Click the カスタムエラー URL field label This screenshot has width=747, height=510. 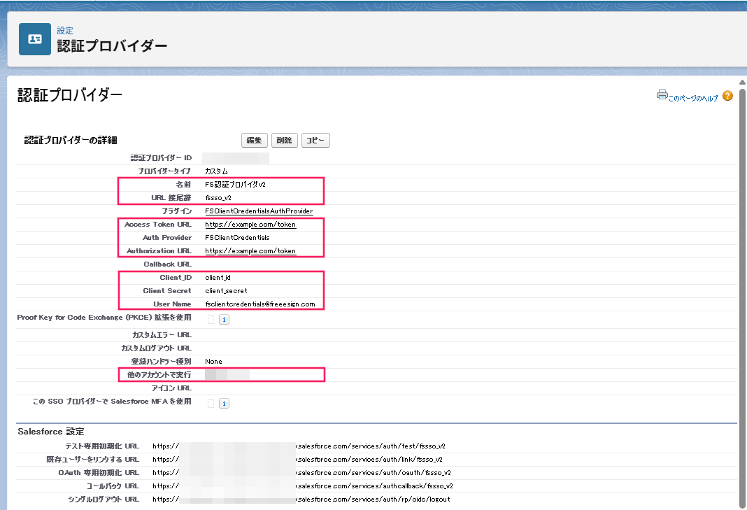coord(162,335)
